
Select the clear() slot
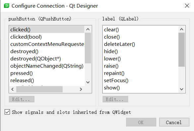(x=141, y=30)
